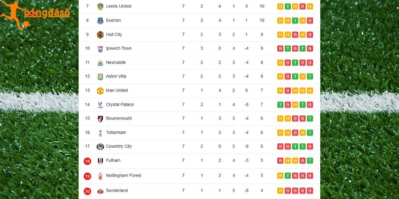Click Ipswich Town's first red B form badge
The width and height of the screenshot is (399, 199).
coord(280,48)
